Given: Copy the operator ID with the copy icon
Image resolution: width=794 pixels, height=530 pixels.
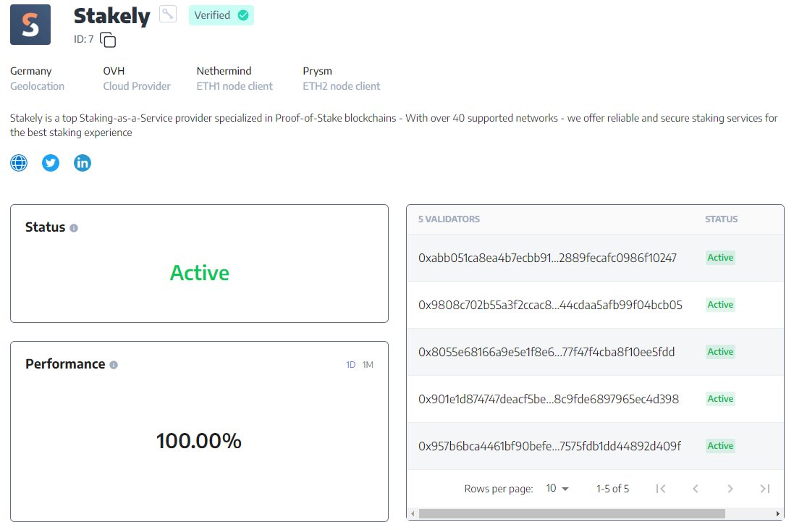Looking at the screenshot, I should point(108,40).
